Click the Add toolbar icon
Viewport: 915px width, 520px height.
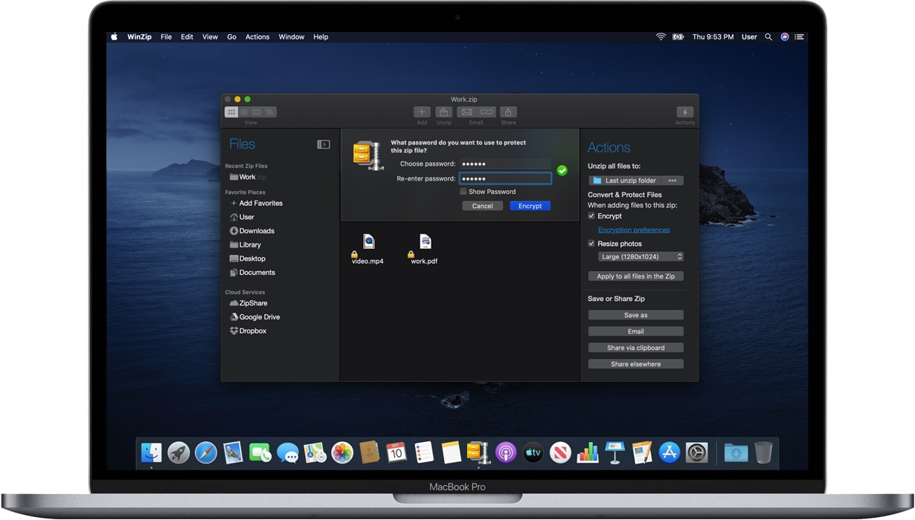coord(422,112)
